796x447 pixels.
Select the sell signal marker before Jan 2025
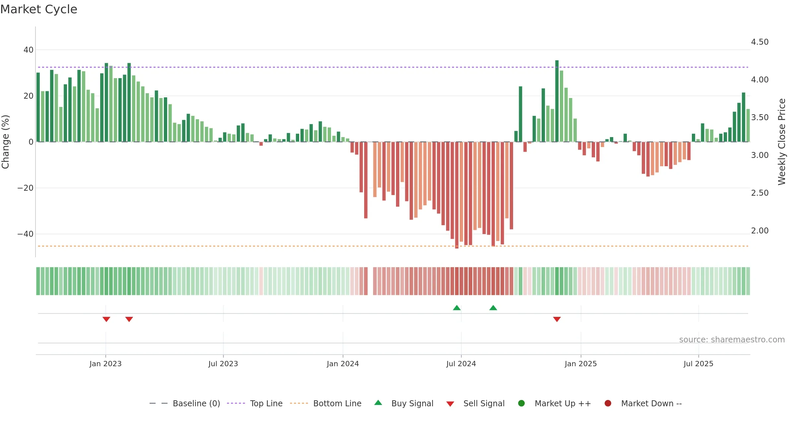coord(557,319)
